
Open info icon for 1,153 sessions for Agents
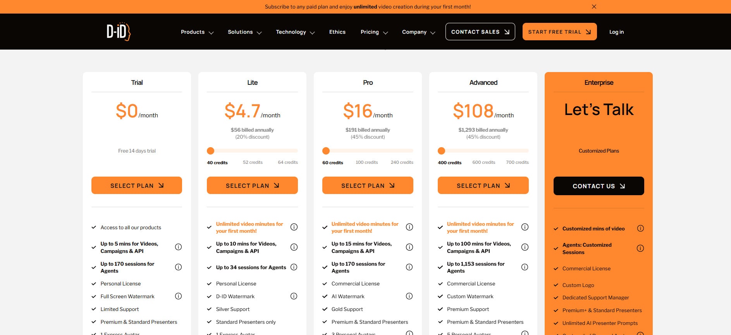525,267
